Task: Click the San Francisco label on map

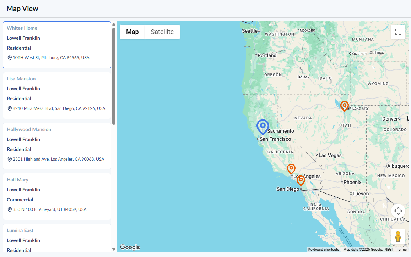Action: pyautogui.click(x=275, y=139)
